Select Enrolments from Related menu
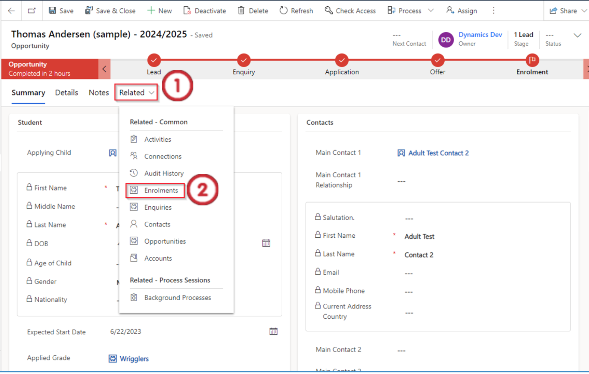 coord(161,190)
